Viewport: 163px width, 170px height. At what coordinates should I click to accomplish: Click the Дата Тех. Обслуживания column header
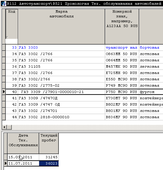(23, 143)
